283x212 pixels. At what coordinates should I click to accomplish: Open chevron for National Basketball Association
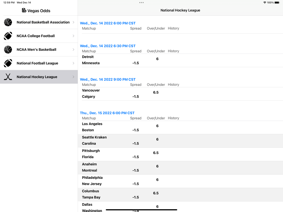point(74,22)
